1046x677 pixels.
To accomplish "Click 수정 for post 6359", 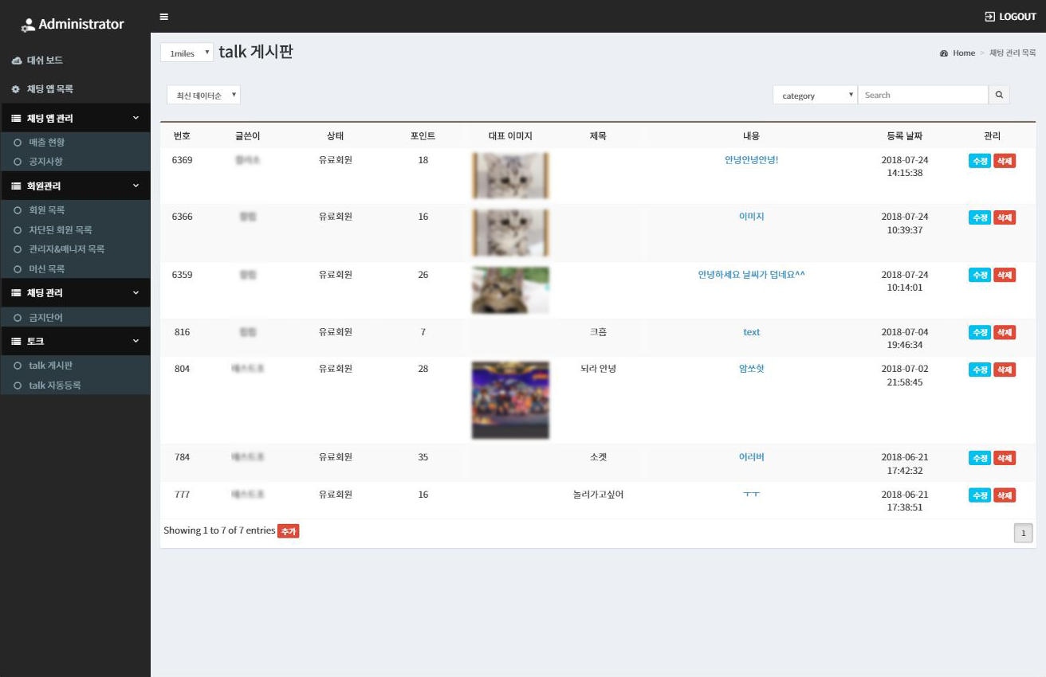I will click(x=980, y=275).
